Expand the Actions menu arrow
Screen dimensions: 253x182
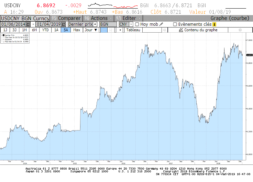111,19
